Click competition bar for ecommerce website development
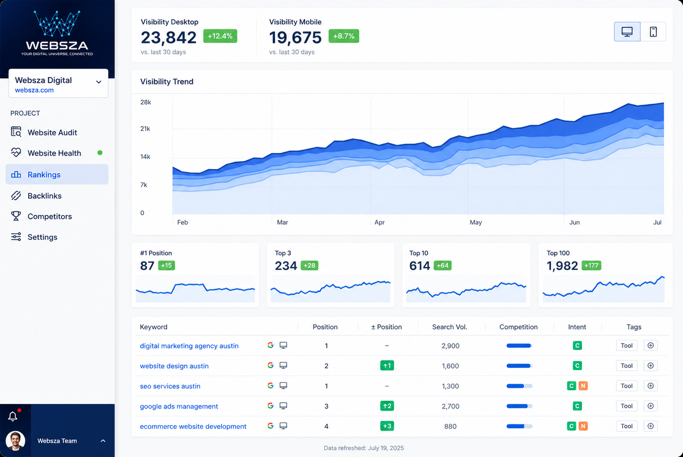 tap(519, 426)
